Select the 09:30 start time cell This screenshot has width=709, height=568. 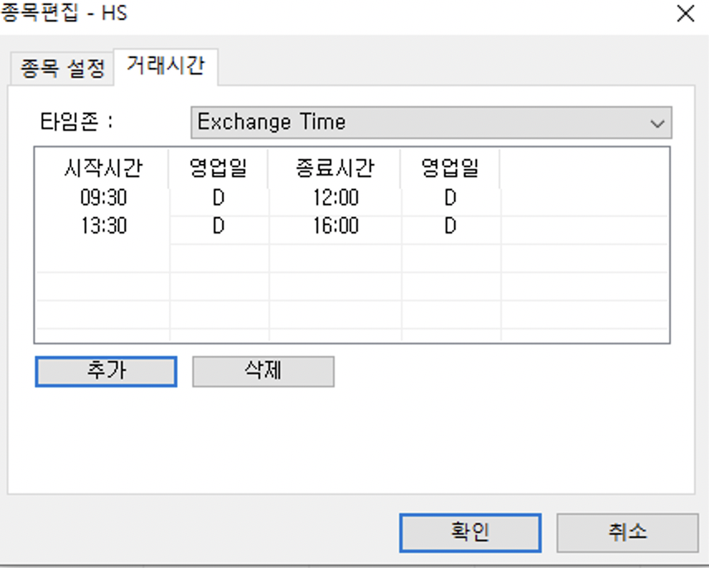pyautogui.click(x=104, y=199)
